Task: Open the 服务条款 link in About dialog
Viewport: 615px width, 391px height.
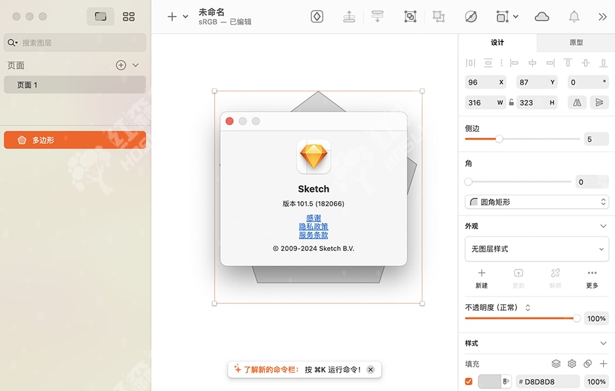Action: tap(313, 235)
